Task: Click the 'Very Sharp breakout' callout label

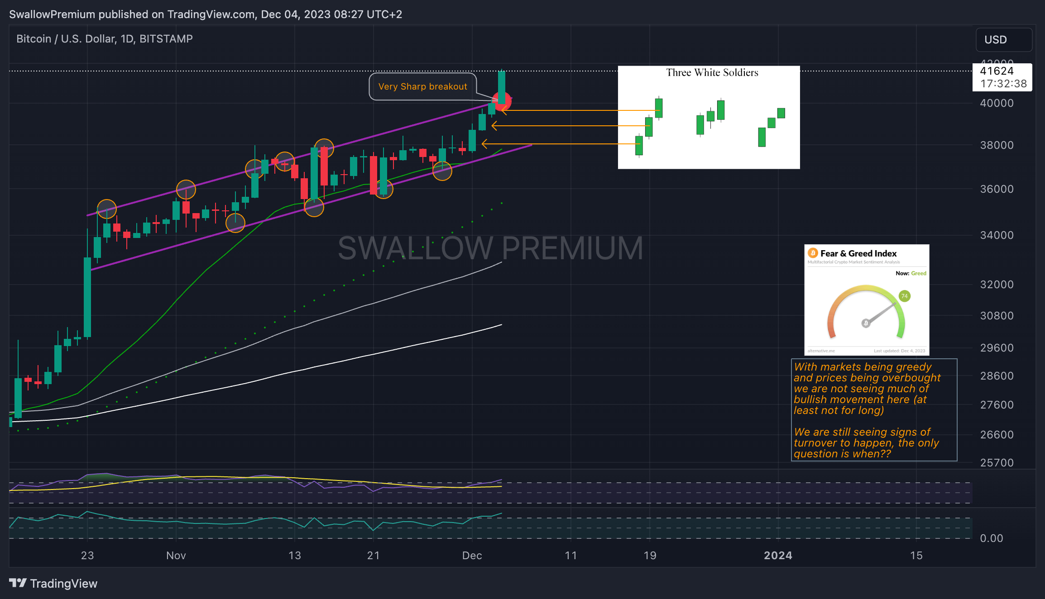Action: (423, 86)
